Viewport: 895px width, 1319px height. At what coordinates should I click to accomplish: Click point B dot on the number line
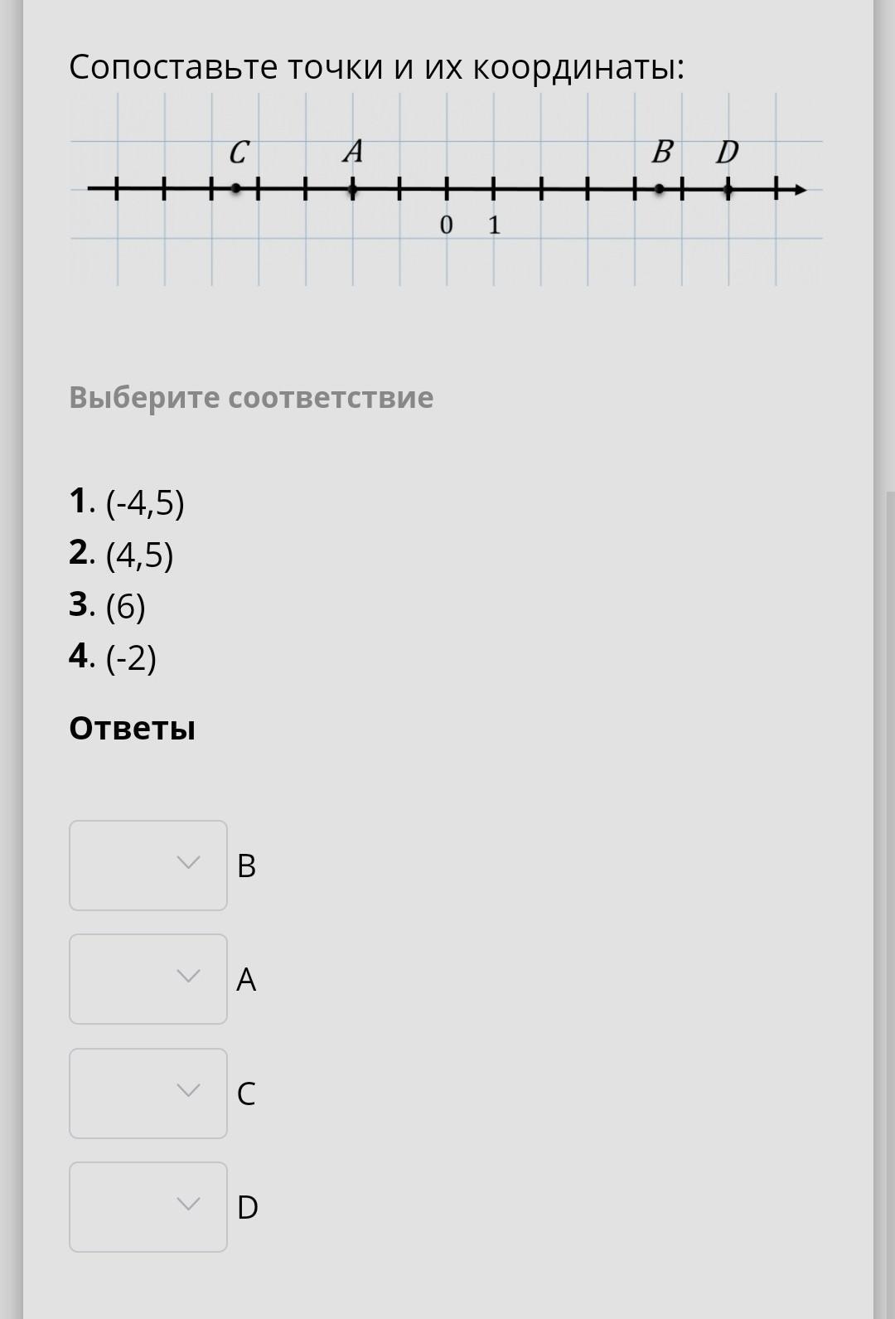(660, 190)
